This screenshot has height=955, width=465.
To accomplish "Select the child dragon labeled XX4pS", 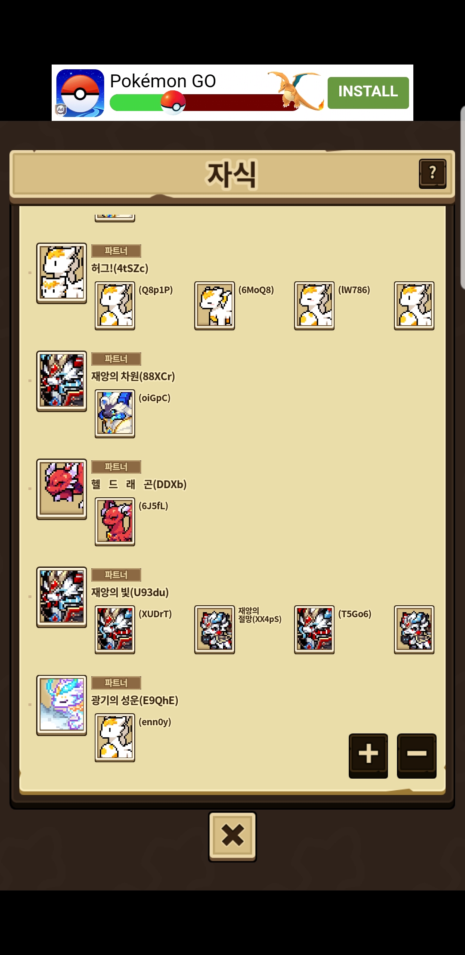I will pyautogui.click(x=214, y=630).
